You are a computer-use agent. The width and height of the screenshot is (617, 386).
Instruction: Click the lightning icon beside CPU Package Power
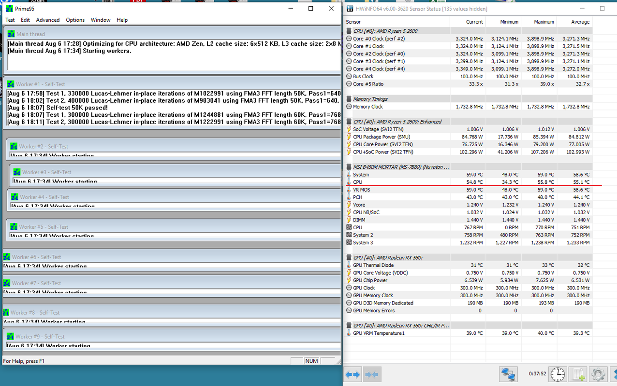click(349, 137)
